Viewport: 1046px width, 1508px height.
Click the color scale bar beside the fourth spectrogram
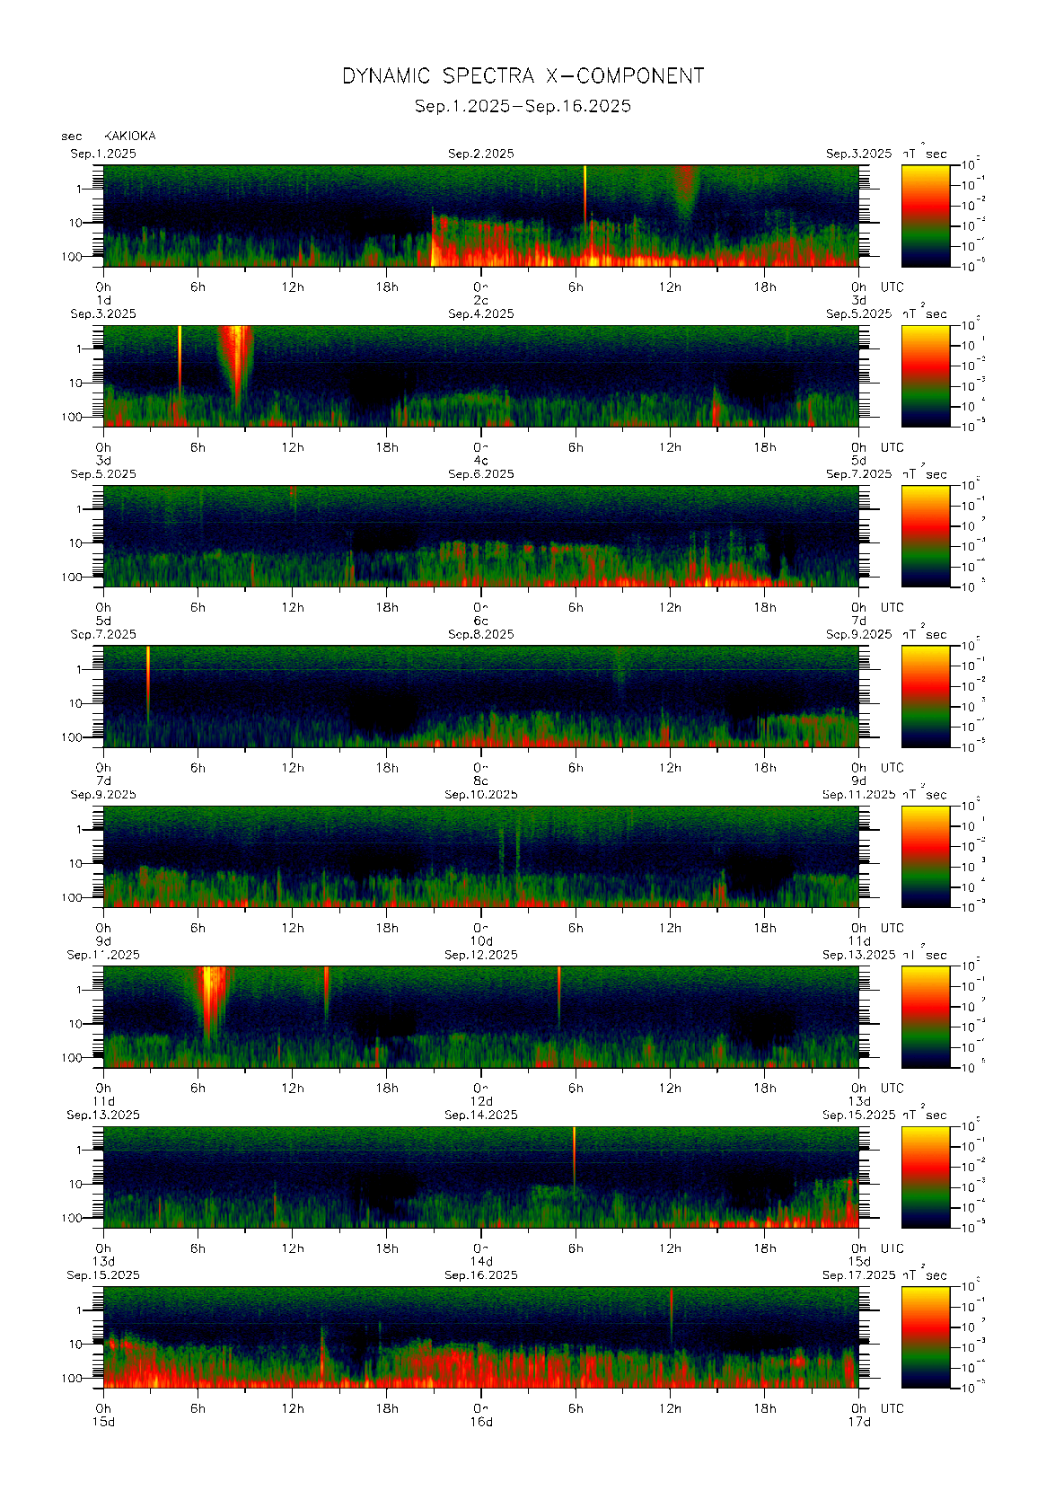pos(925,696)
